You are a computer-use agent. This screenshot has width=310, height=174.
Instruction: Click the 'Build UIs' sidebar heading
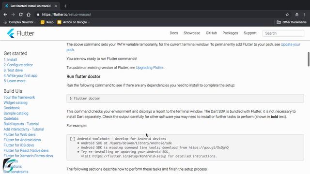13,91
